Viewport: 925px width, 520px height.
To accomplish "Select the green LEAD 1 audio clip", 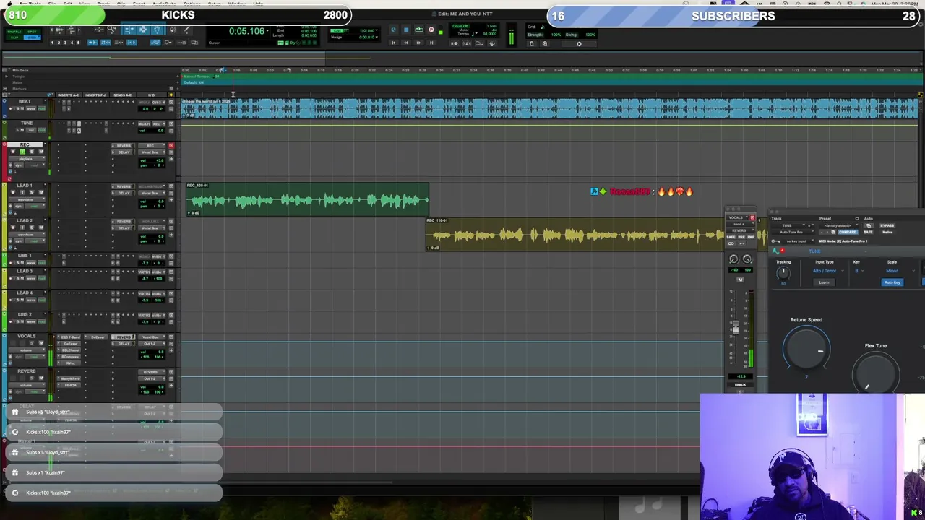I will [x=307, y=200].
